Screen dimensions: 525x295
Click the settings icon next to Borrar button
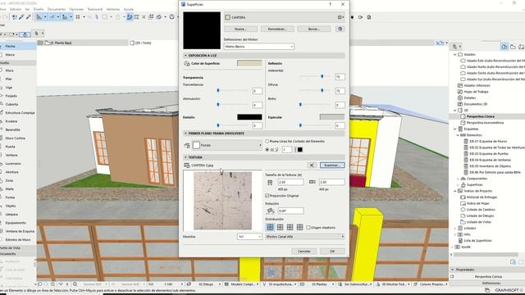pos(340,29)
